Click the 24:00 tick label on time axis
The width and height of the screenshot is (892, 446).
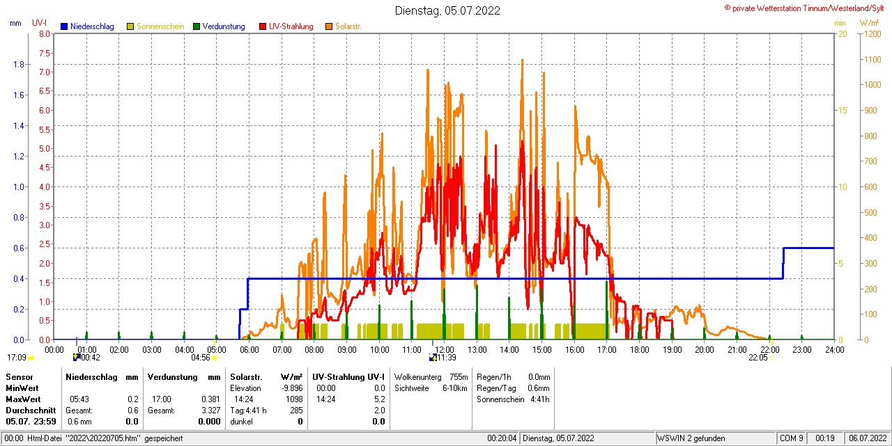coord(834,349)
